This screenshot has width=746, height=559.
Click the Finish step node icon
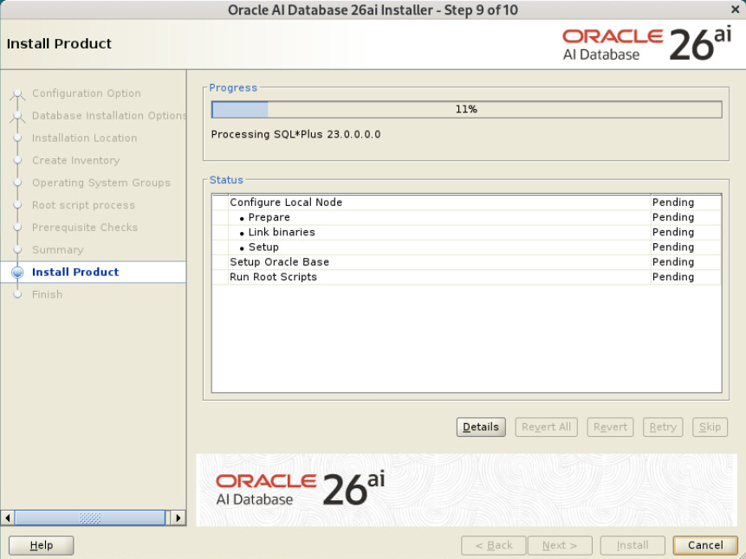(x=17, y=294)
